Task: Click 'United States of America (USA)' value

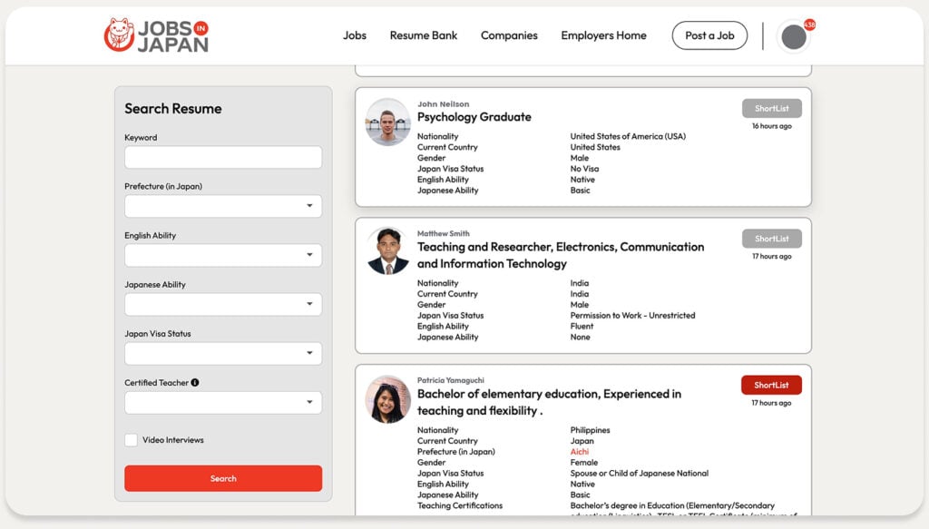Action: [628, 136]
